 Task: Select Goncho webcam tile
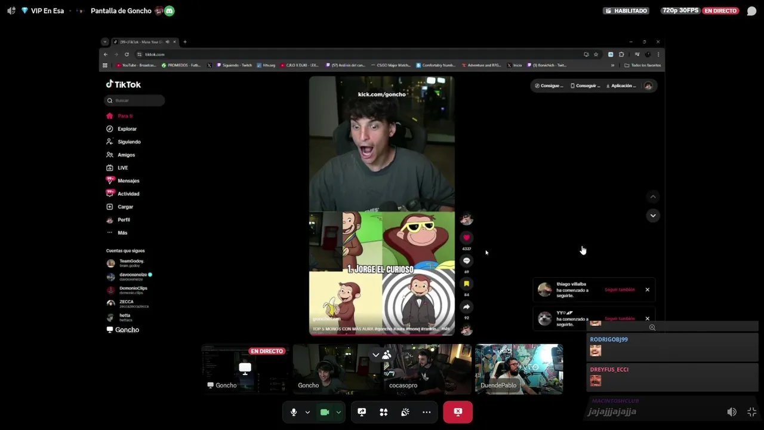(336, 368)
